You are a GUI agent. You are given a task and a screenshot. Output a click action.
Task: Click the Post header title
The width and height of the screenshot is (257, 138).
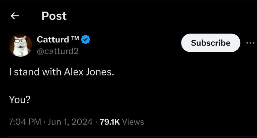pyautogui.click(x=54, y=16)
